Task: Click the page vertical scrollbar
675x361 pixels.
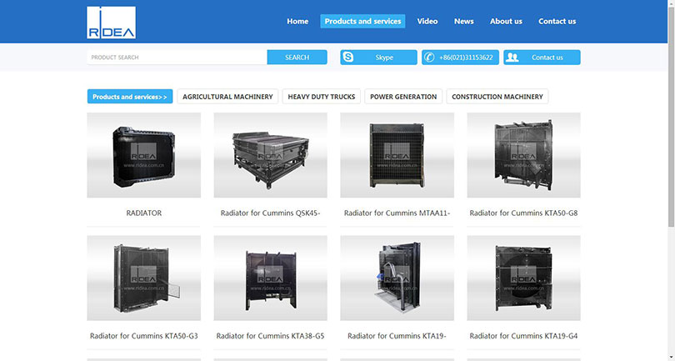Action: point(670,125)
